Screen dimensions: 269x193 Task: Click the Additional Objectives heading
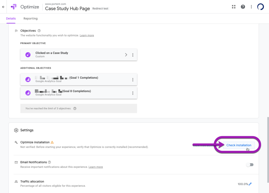(x=36, y=68)
